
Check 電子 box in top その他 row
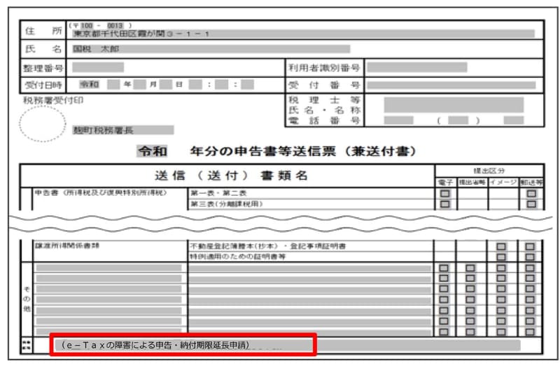pyautogui.click(x=444, y=268)
